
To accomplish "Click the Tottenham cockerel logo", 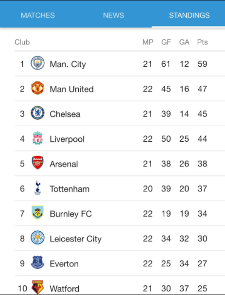I will [x=37, y=188].
